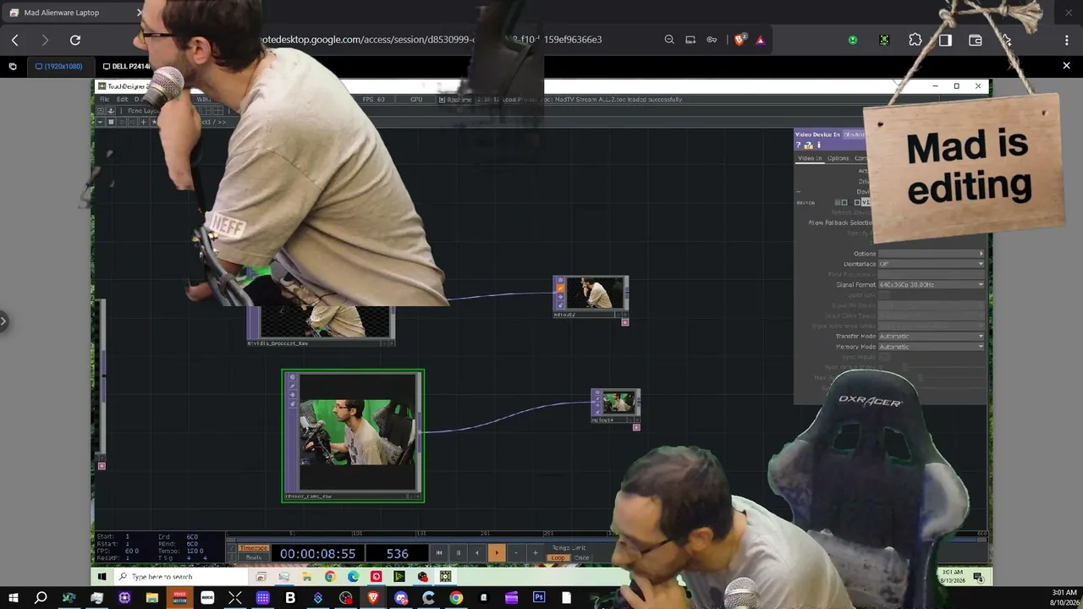Step forward one frame with plus button
This screenshot has height=609, width=1083.
point(535,553)
